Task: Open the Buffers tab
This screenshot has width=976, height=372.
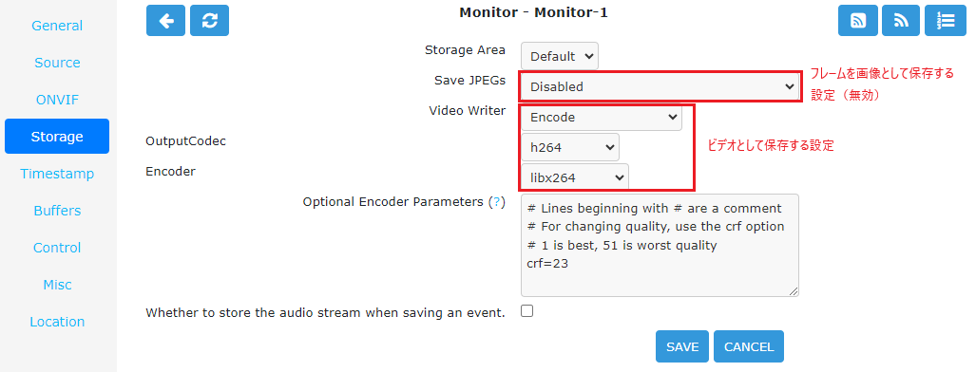Action: pos(57,211)
